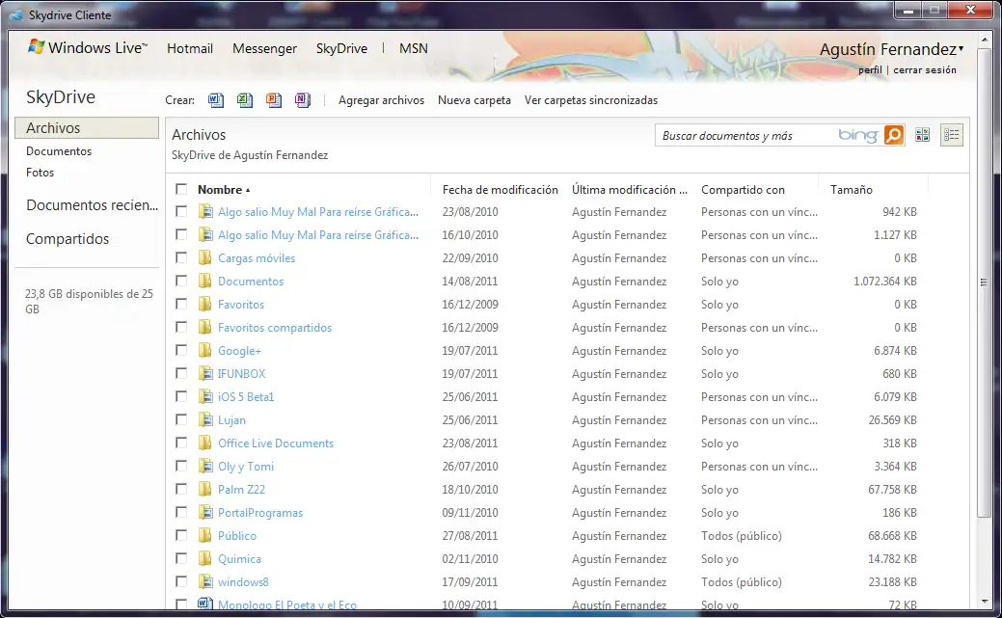Click the Público folder icon

tap(205, 535)
